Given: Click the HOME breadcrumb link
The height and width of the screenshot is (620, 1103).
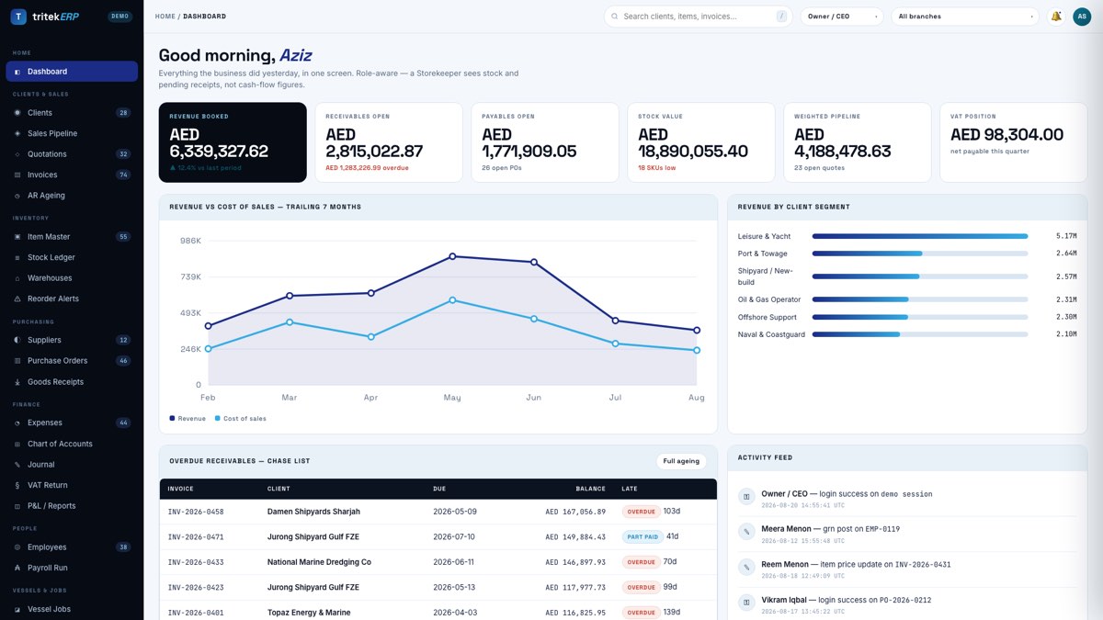Looking at the screenshot, I should 165,17.
